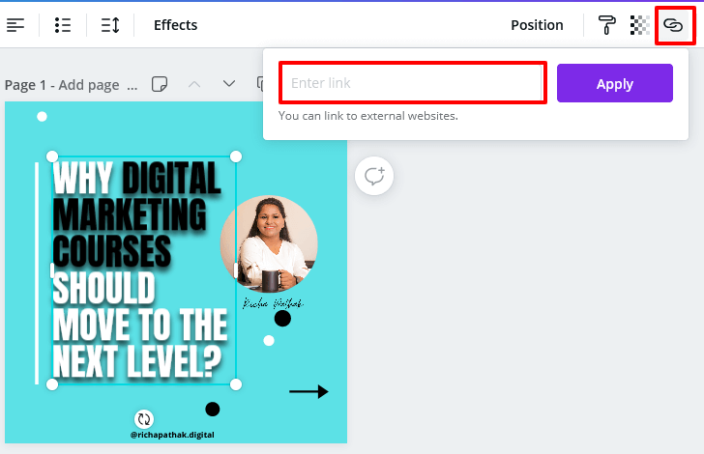Focus the Enter link input field
Screen dimensions: 704x454
(413, 83)
